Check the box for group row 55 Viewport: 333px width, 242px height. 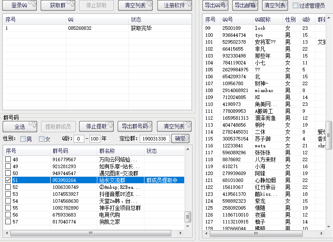[8, 207]
